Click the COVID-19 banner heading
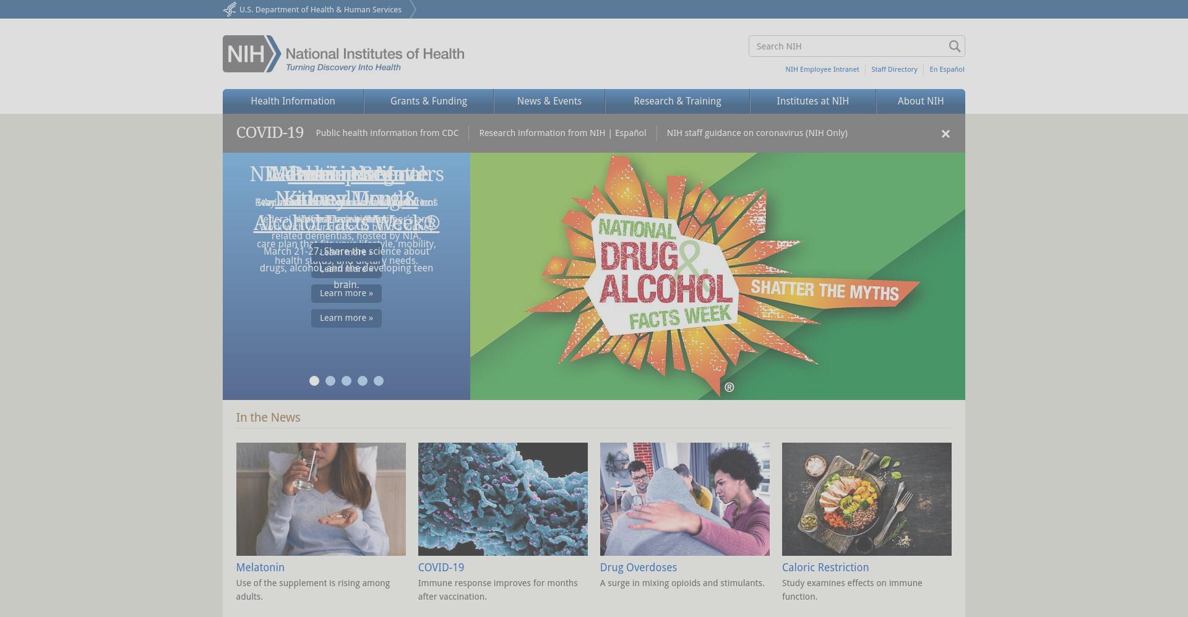Screen dimensions: 1188x617 tap(270, 133)
